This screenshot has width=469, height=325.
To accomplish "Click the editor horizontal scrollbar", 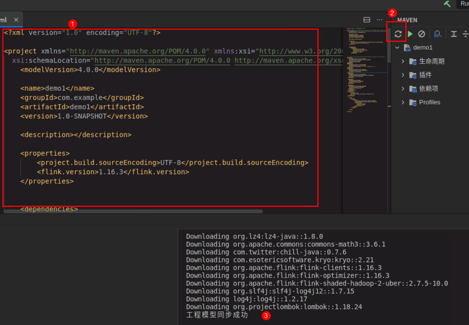I will point(133,211).
